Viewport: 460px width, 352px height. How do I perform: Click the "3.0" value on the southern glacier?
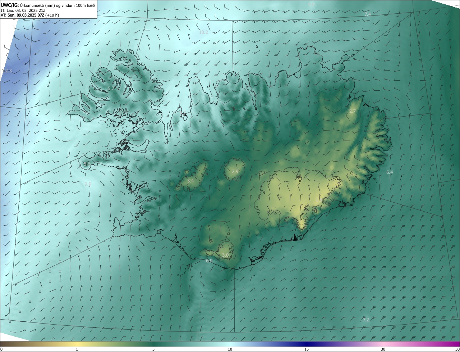coord(225,255)
